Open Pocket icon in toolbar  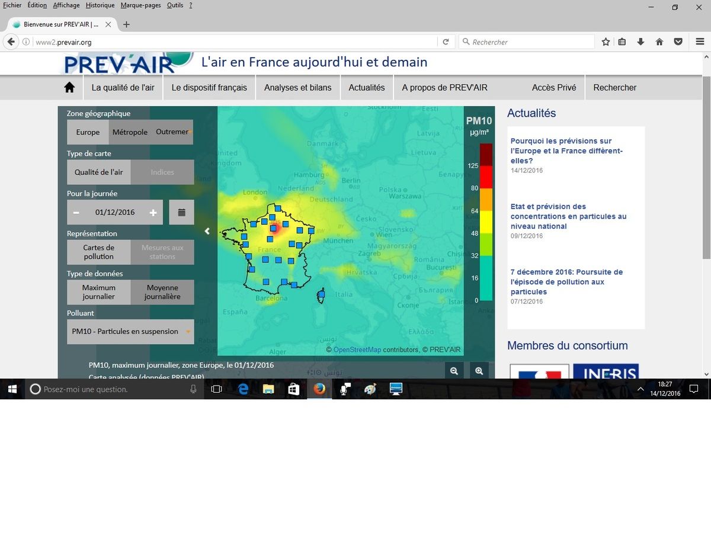[x=678, y=42]
